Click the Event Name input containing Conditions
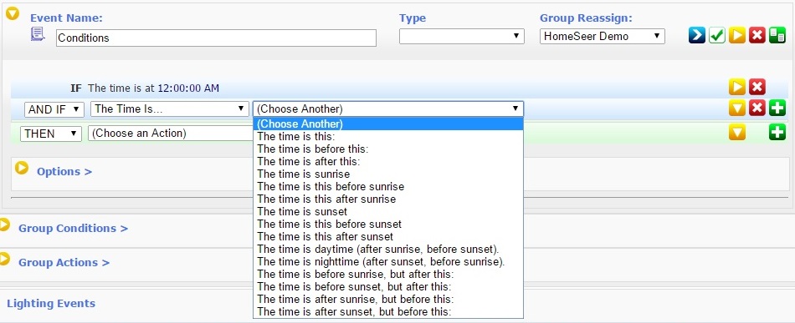The image size is (795, 323). coord(216,38)
